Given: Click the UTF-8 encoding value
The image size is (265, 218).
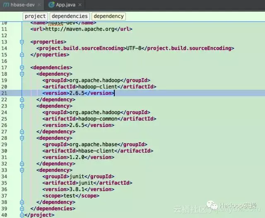Looking at the screenshot, I should (x=134, y=48).
